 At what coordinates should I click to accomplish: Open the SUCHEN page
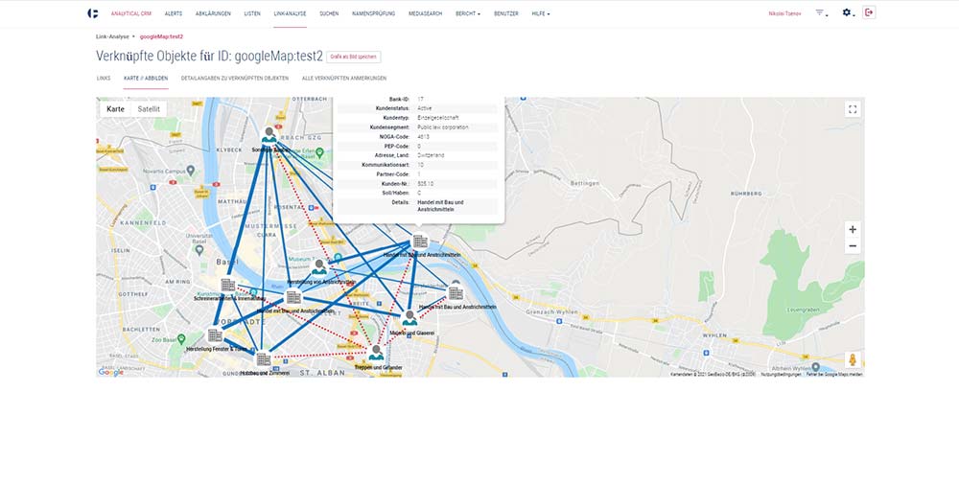[329, 13]
